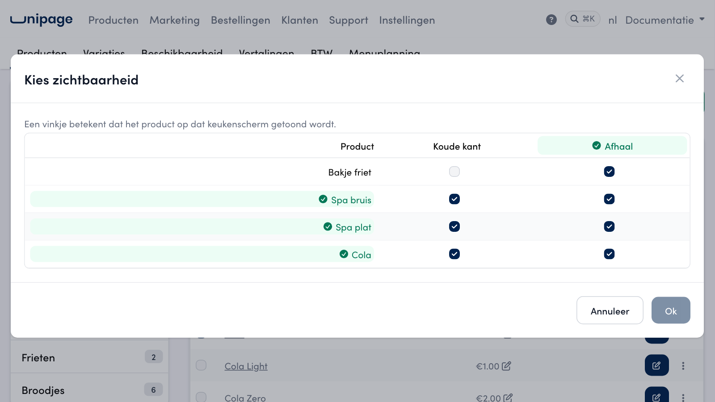Click the Afhaal column header
This screenshot has width=715, height=402.
pos(612,146)
